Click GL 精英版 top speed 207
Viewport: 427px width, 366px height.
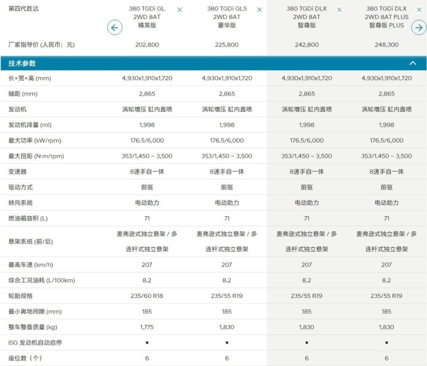(x=147, y=265)
